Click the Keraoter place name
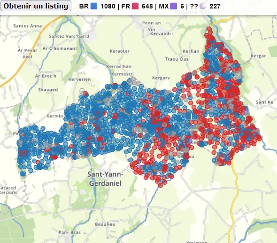The width and height of the screenshot is (277, 243). [120, 51]
